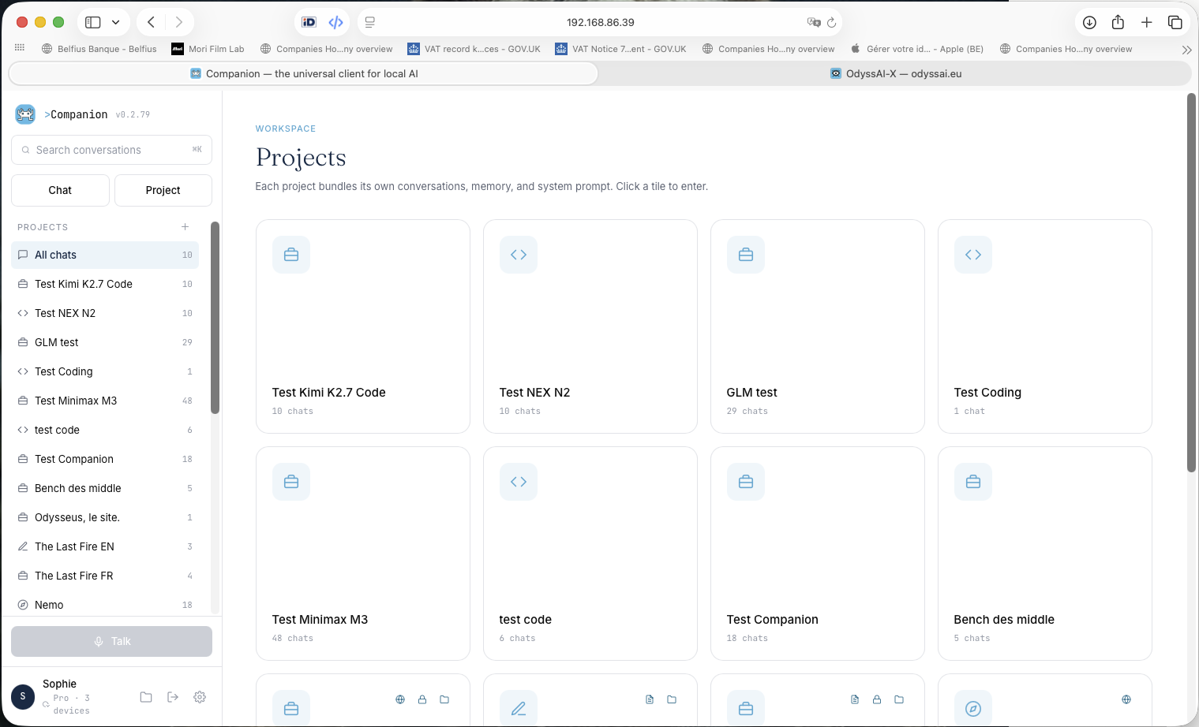Open the Safari share menu

click(1118, 22)
